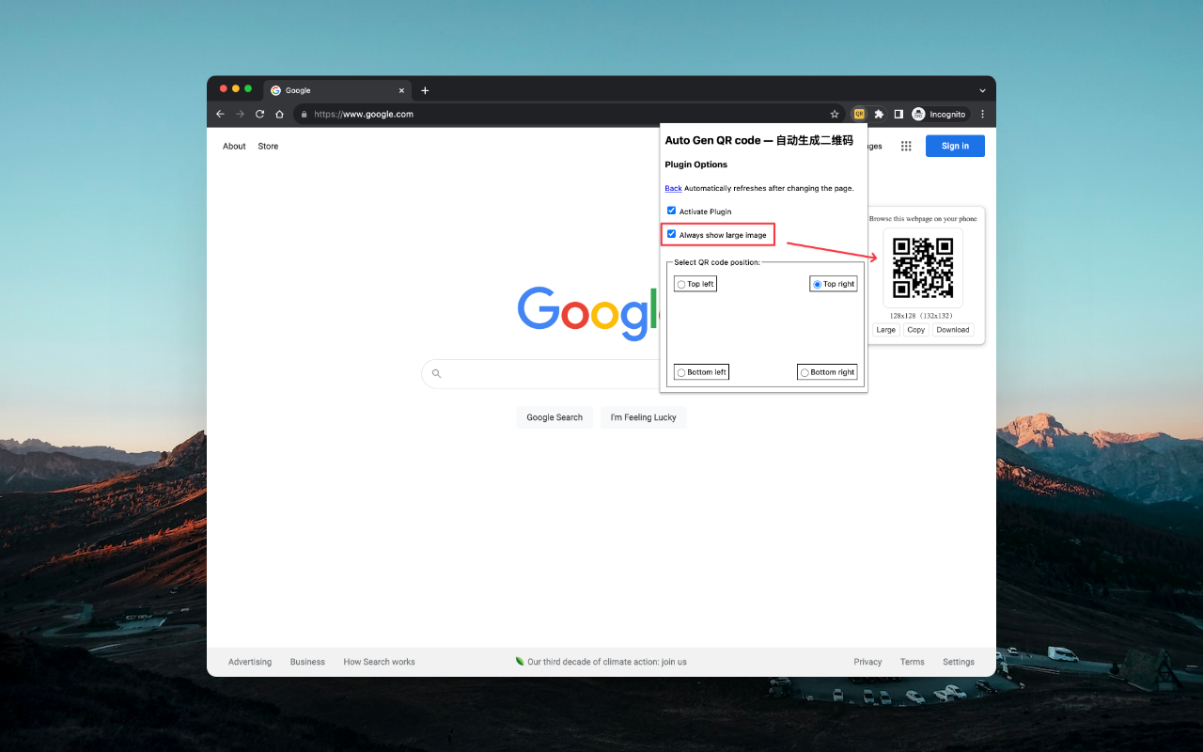The image size is (1203, 752).
Task: Select the Bottom right position radio
Action: tap(805, 373)
